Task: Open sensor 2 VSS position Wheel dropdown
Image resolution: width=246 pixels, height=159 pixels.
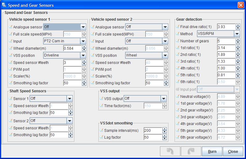Action: point(166,55)
